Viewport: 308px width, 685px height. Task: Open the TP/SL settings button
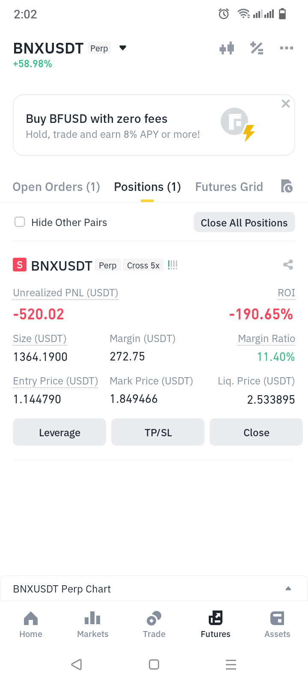point(158,432)
